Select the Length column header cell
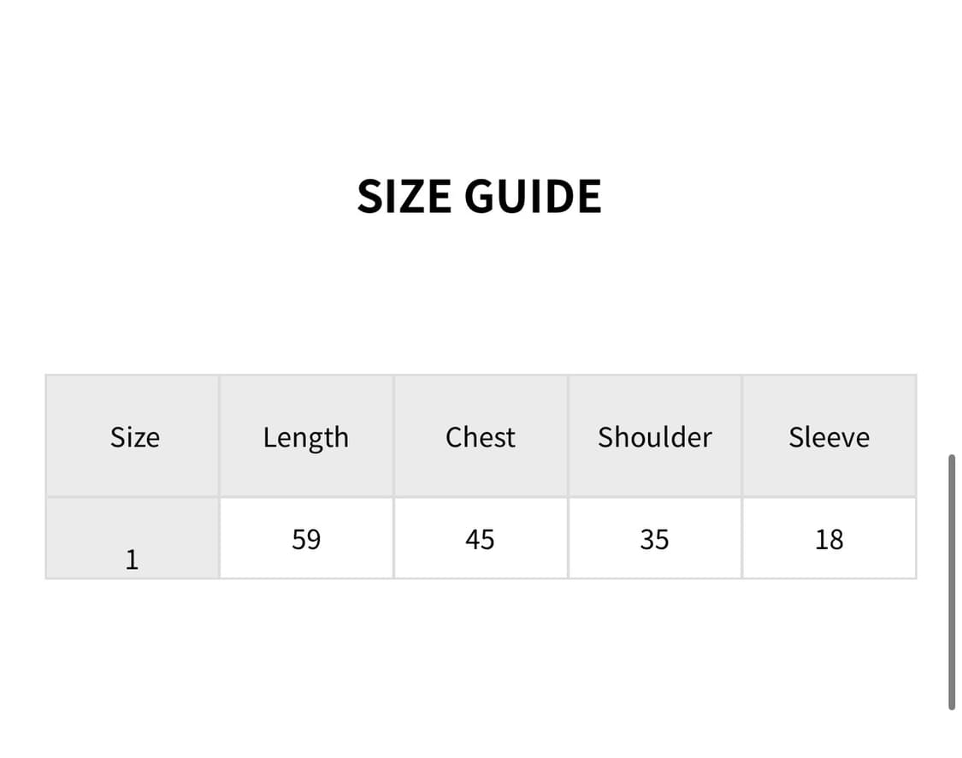Screen dimensions: 962x758 coord(305,437)
